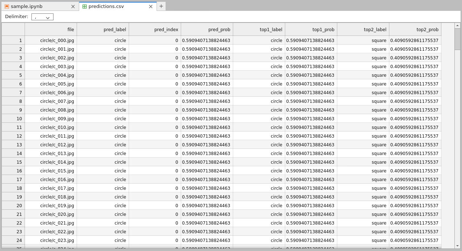Click the pred_label column header
The image size is (462, 251).
103,30
